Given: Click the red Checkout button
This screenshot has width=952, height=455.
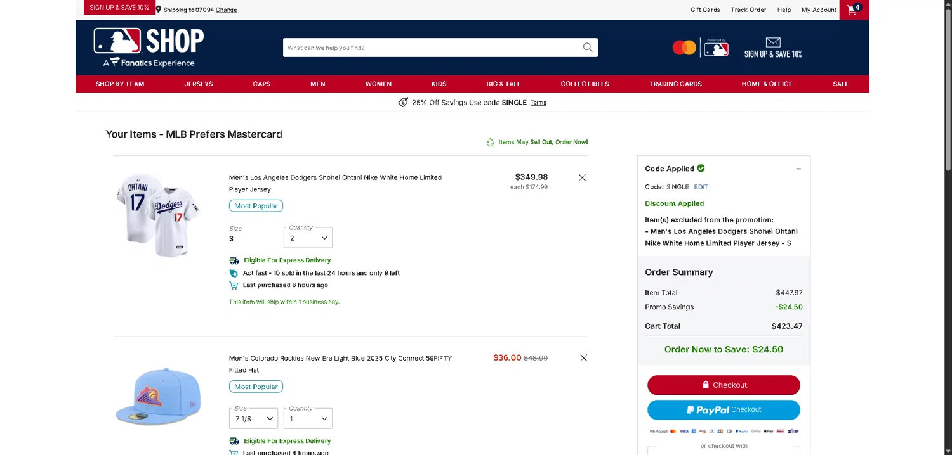Looking at the screenshot, I should click(x=724, y=385).
